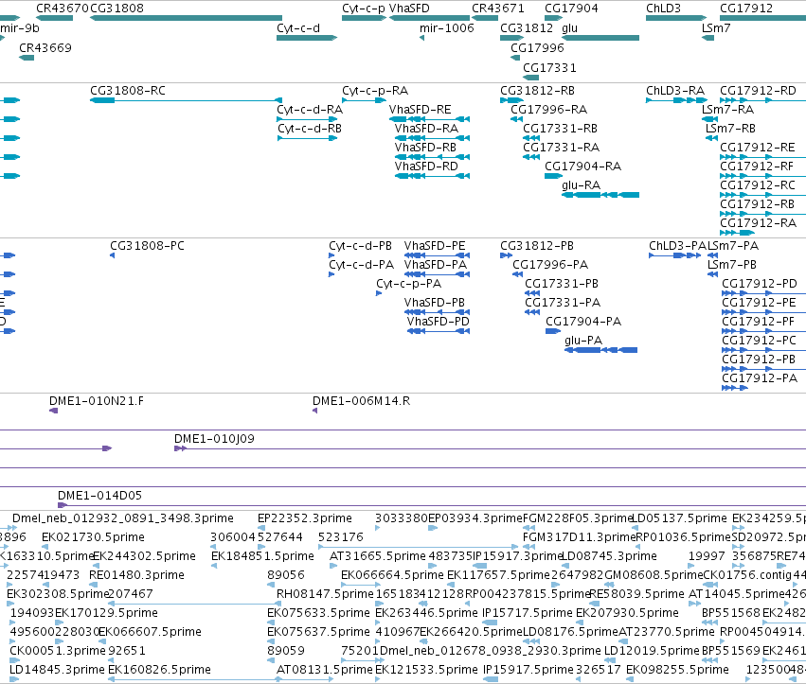Select the glu-RA transcript label
Viewport: 806px width, 684px height.
pyautogui.click(x=581, y=185)
